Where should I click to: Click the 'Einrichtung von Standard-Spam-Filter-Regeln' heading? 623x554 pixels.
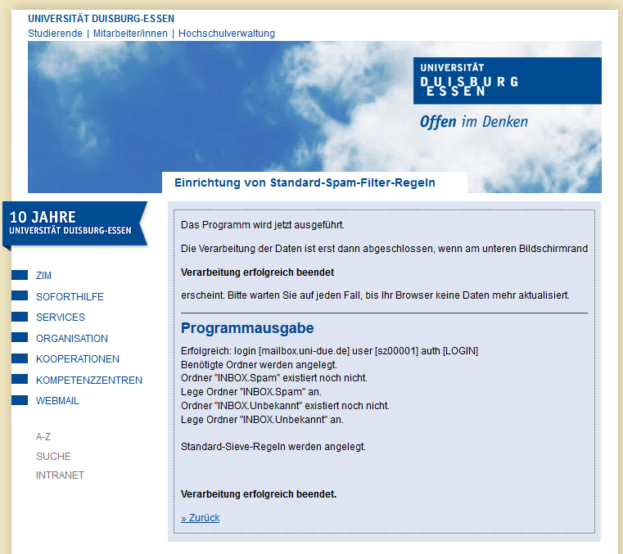click(305, 182)
